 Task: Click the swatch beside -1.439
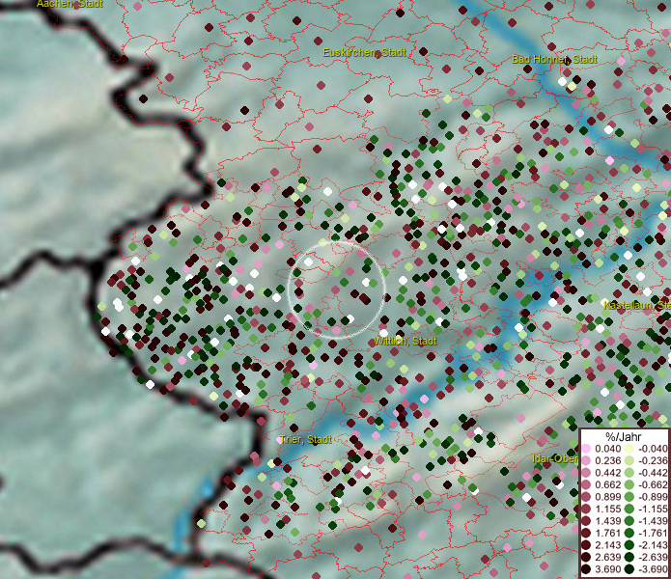click(629, 521)
